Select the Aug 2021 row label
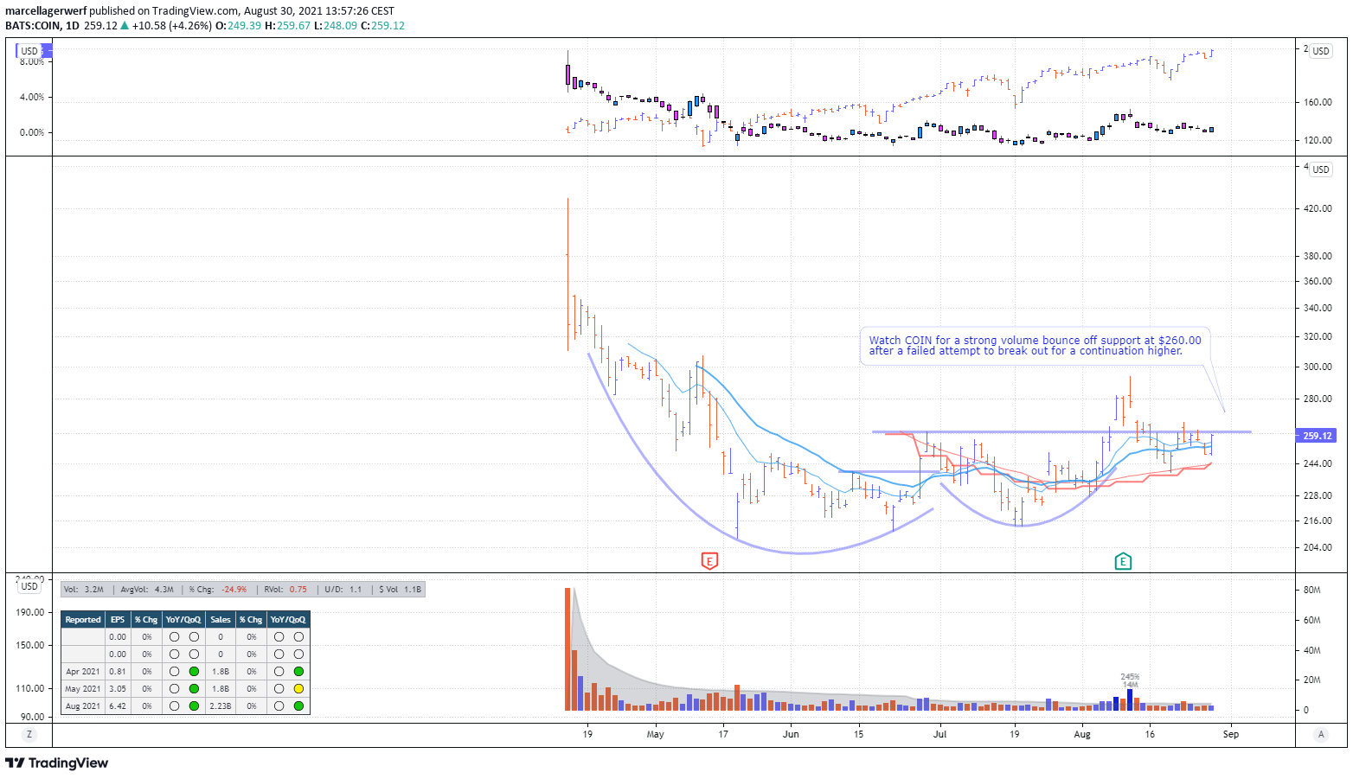Image resolution: width=1353 pixels, height=779 pixels. (x=83, y=706)
